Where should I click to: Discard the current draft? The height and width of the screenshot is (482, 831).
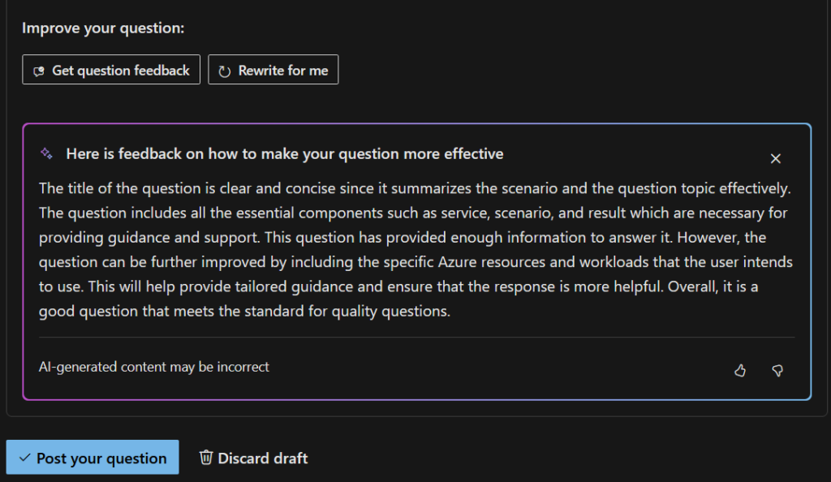tap(252, 457)
